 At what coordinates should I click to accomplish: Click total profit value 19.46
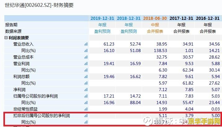point(109,77)
